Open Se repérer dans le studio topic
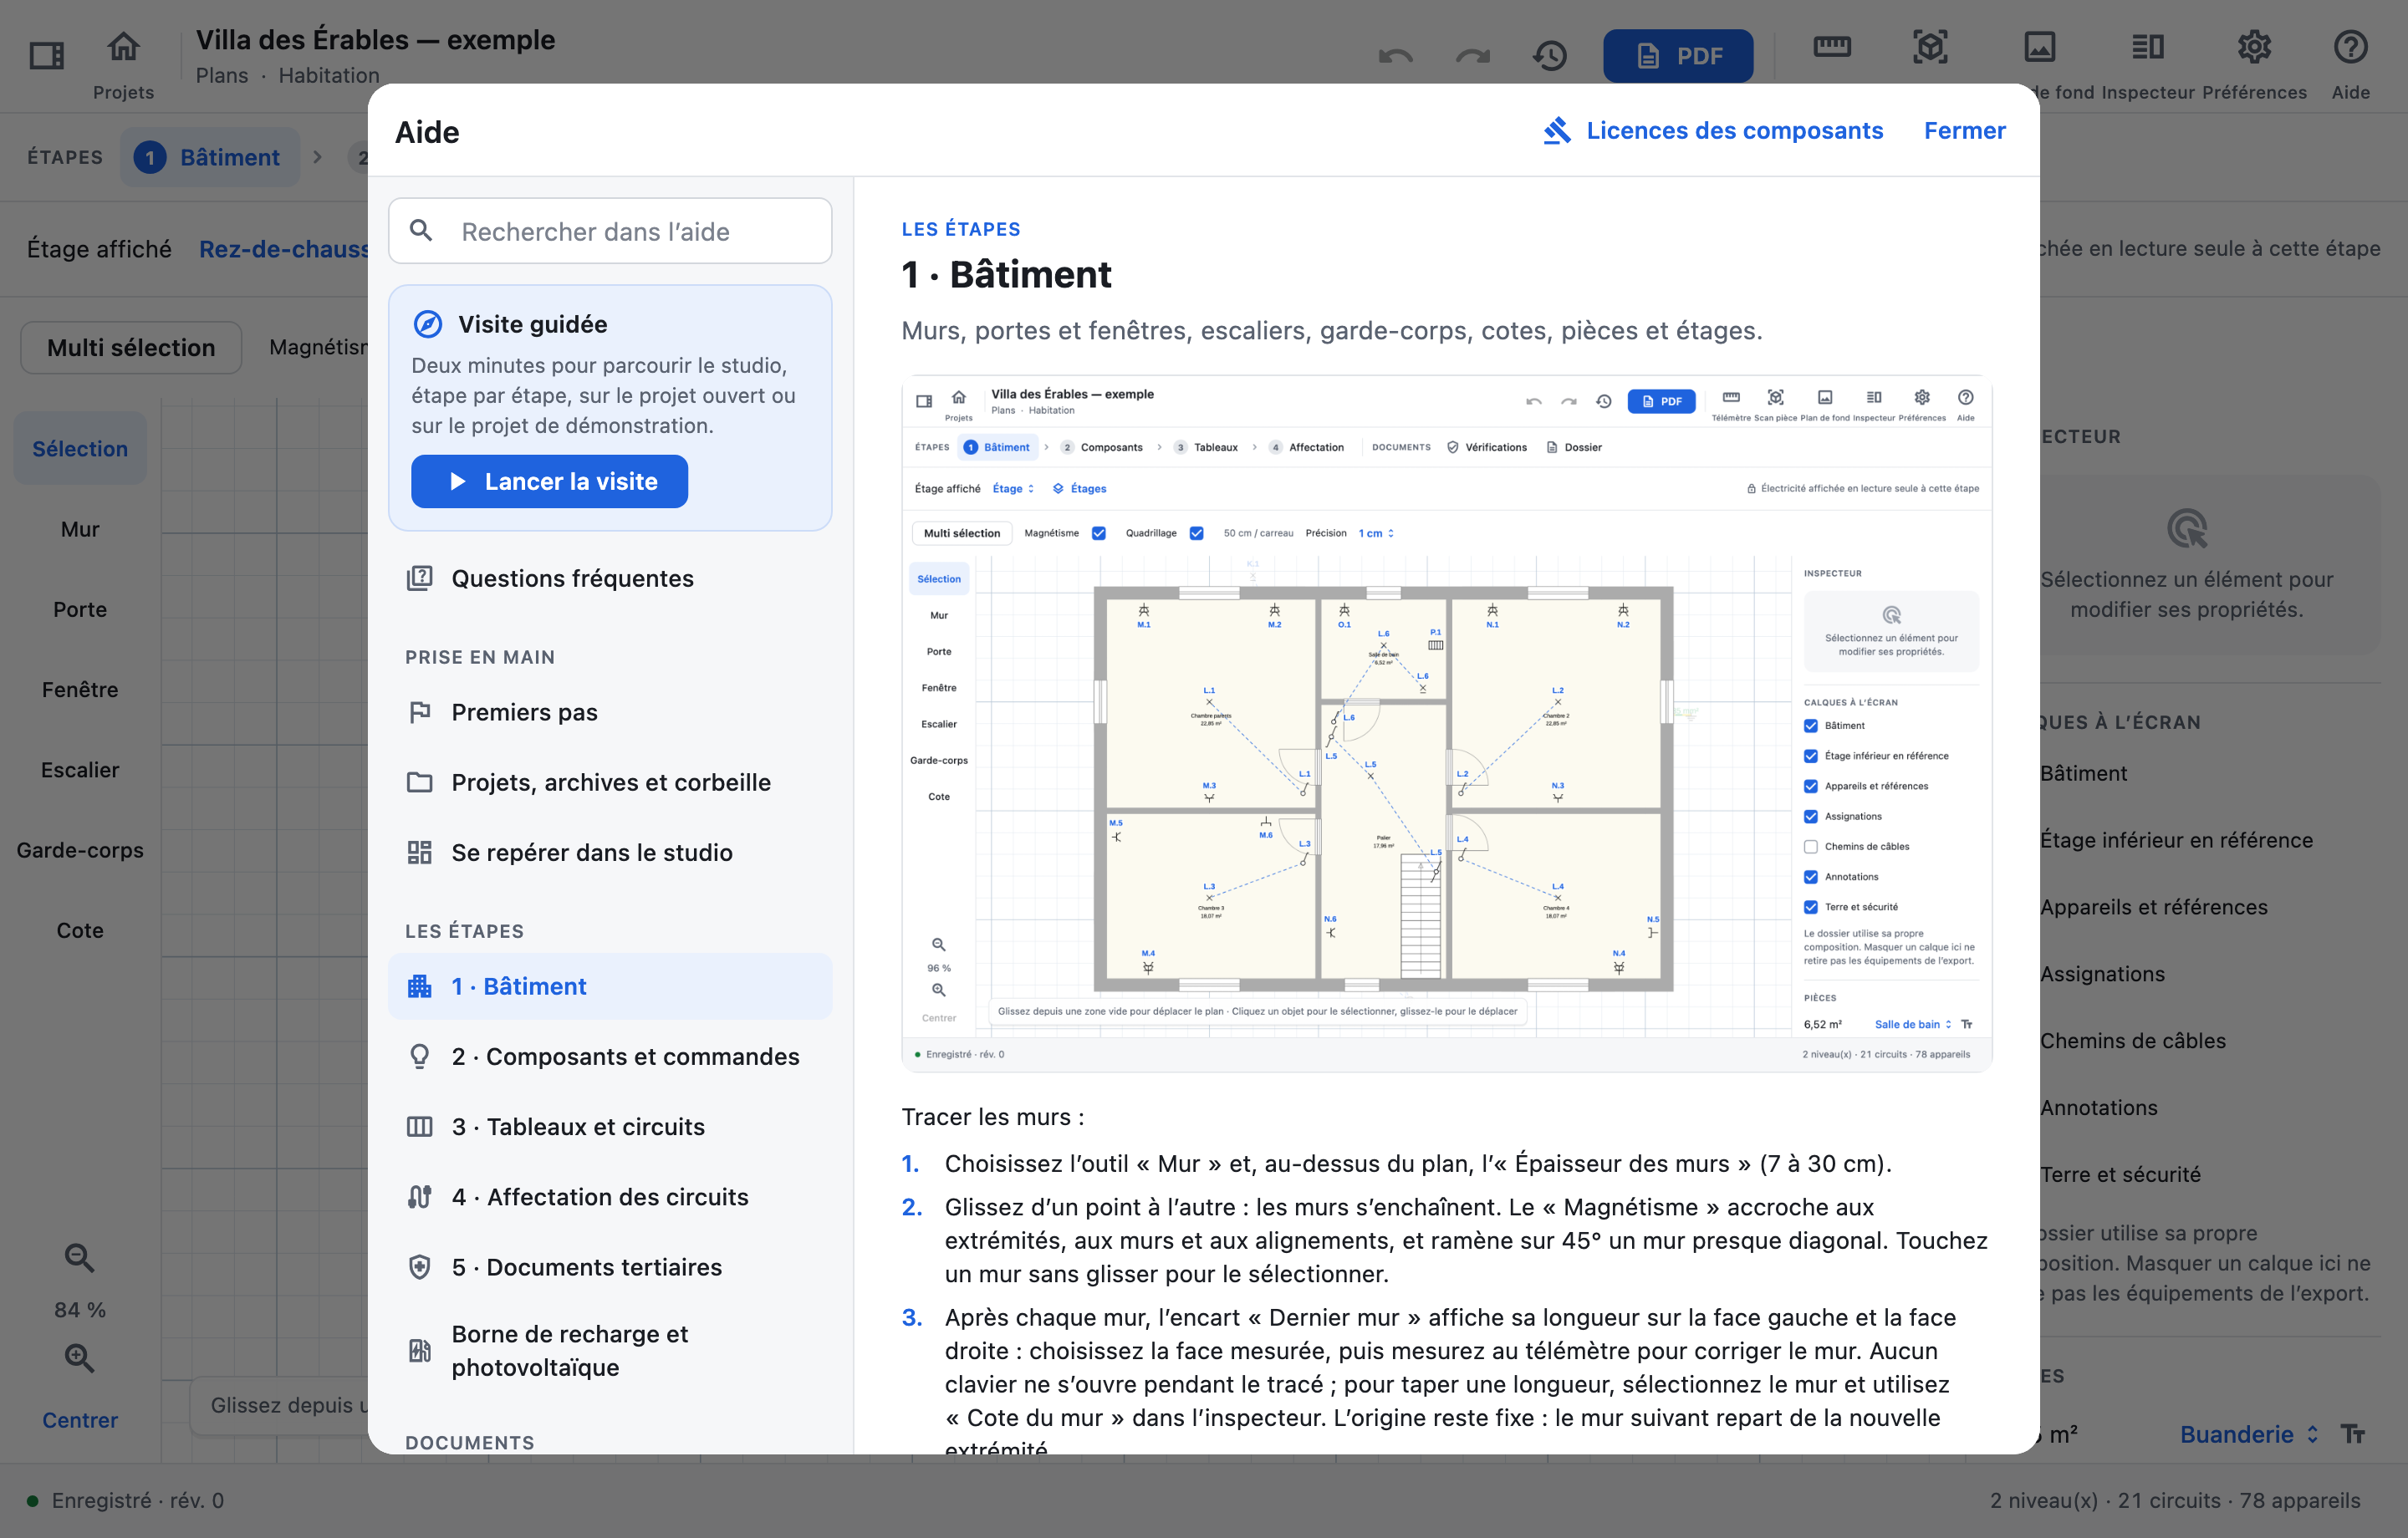This screenshot has height=1538, width=2408. (x=610, y=852)
